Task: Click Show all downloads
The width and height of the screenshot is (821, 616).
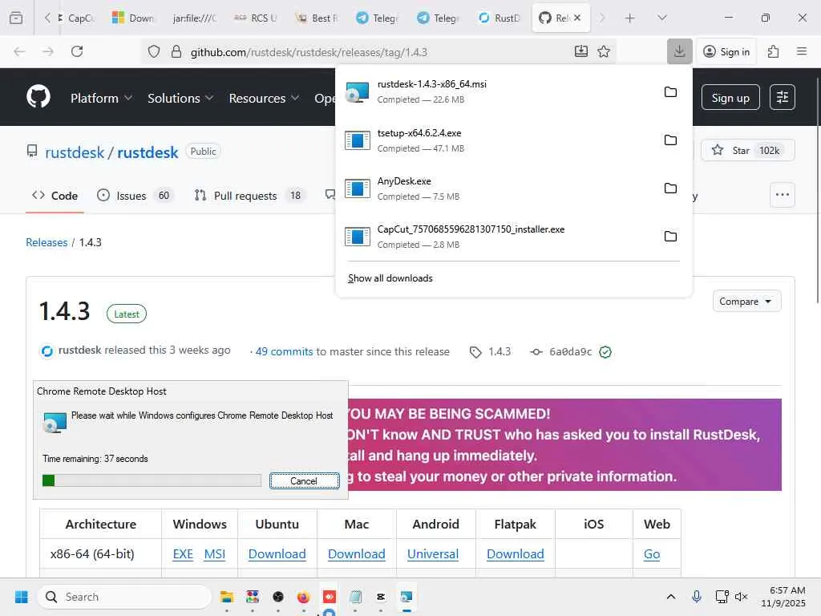Action: 390,278
